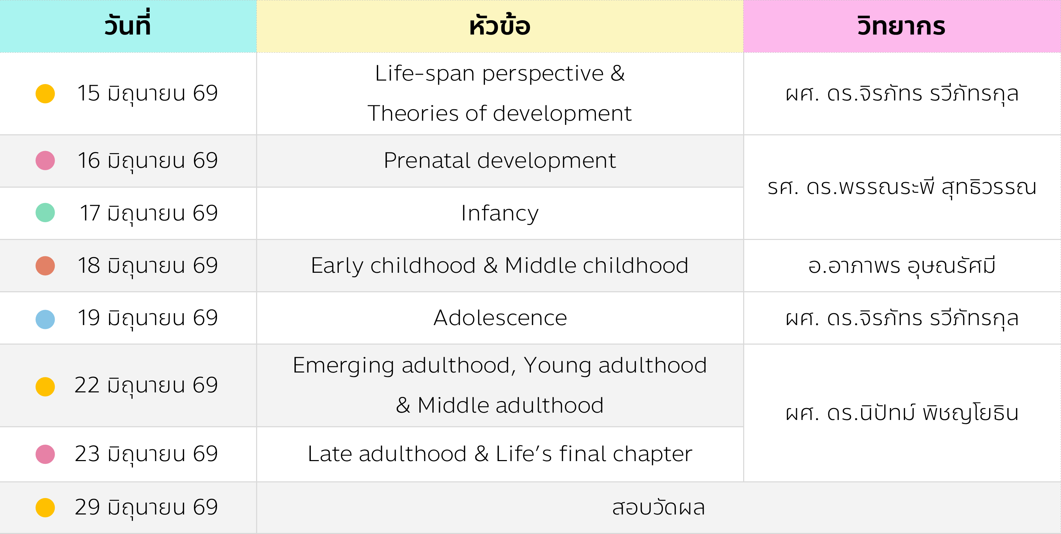Click the yellow dot beside 29 มิถุนายน 69
This screenshot has height=534, width=1061.
pyautogui.click(x=45, y=507)
